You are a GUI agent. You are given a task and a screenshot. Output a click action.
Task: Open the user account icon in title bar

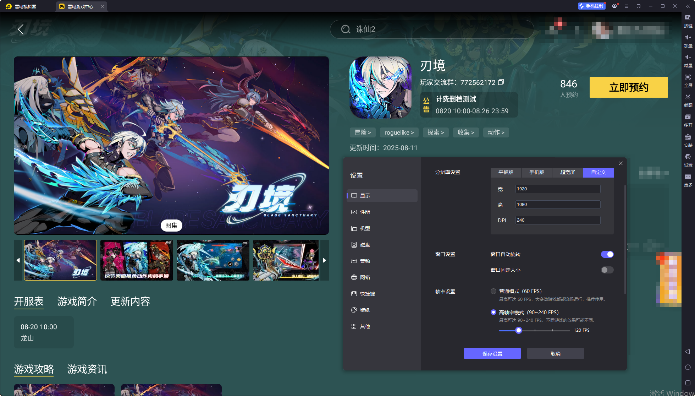pos(614,6)
